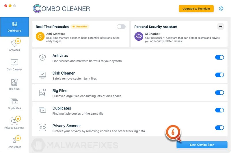231x153 pixels.
Task: Click the orange Anti-Malware clock icon
Action: pyautogui.click(x=40, y=36)
